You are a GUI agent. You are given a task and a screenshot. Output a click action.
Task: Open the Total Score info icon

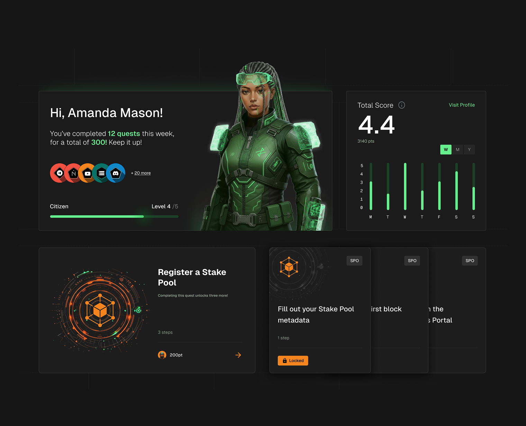pos(401,105)
